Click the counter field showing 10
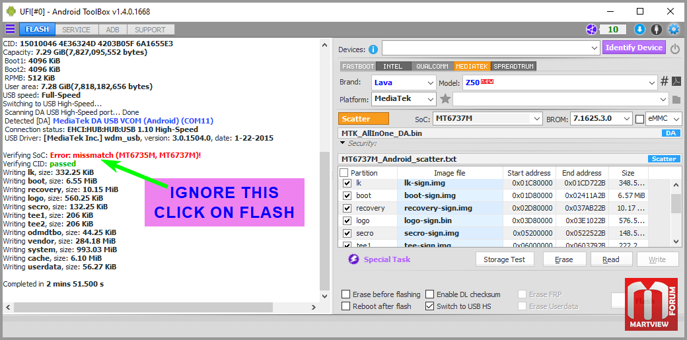Screen dimensions: 687x340 point(613,29)
